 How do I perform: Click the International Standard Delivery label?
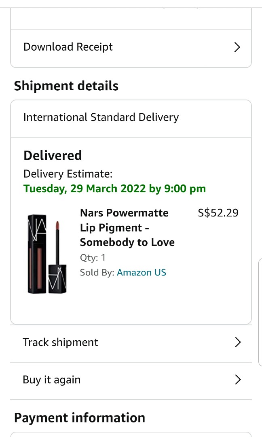pos(101,117)
